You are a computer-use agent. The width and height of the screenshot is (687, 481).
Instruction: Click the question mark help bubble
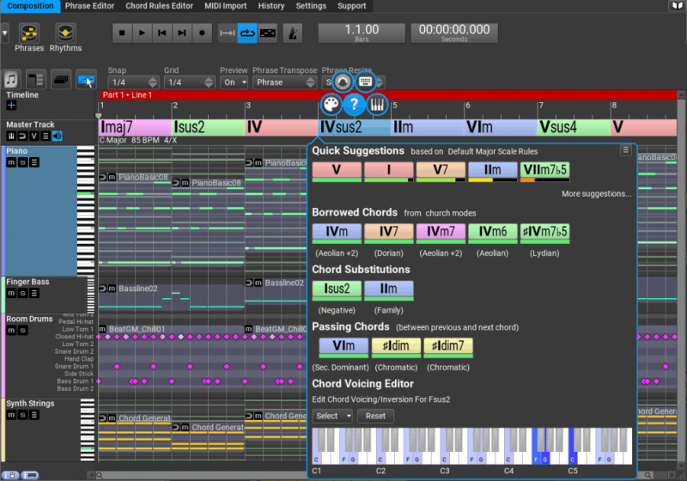pyautogui.click(x=354, y=105)
